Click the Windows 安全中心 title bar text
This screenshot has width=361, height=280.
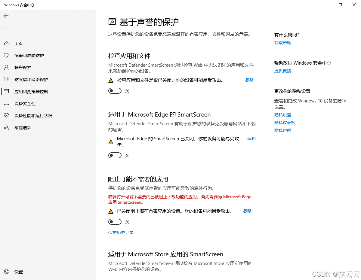19,5
